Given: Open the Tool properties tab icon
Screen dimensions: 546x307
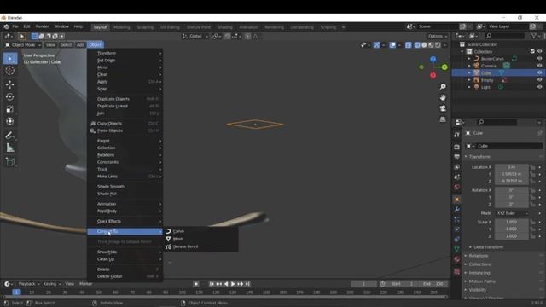Looking at the screenshot, I should 457,135.
